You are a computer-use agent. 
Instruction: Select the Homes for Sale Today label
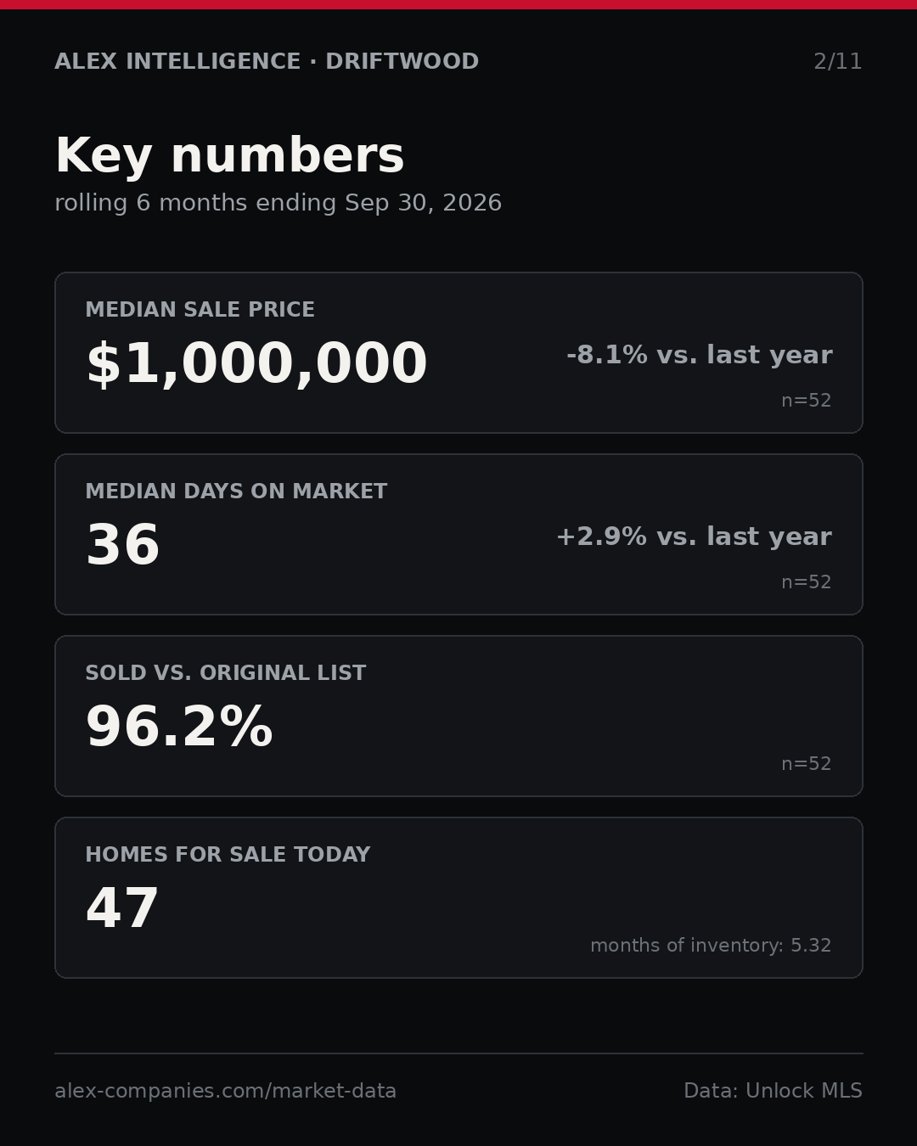(228, 855)
